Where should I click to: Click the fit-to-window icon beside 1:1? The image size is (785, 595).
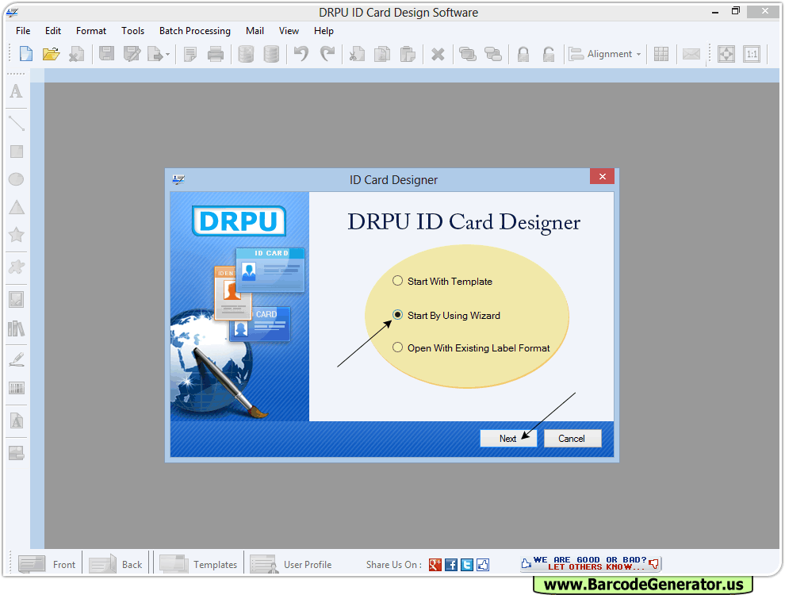(726, 54)
